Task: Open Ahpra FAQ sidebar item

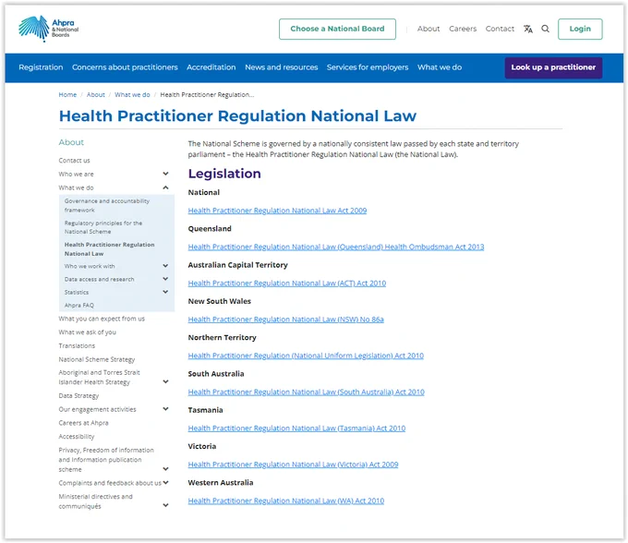Action: click(79, 305)
